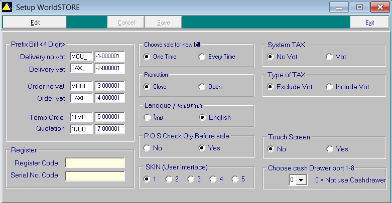Click the Delivery vat prefix field TAX_
392x203 pixels.
click(x=81, y=68)
